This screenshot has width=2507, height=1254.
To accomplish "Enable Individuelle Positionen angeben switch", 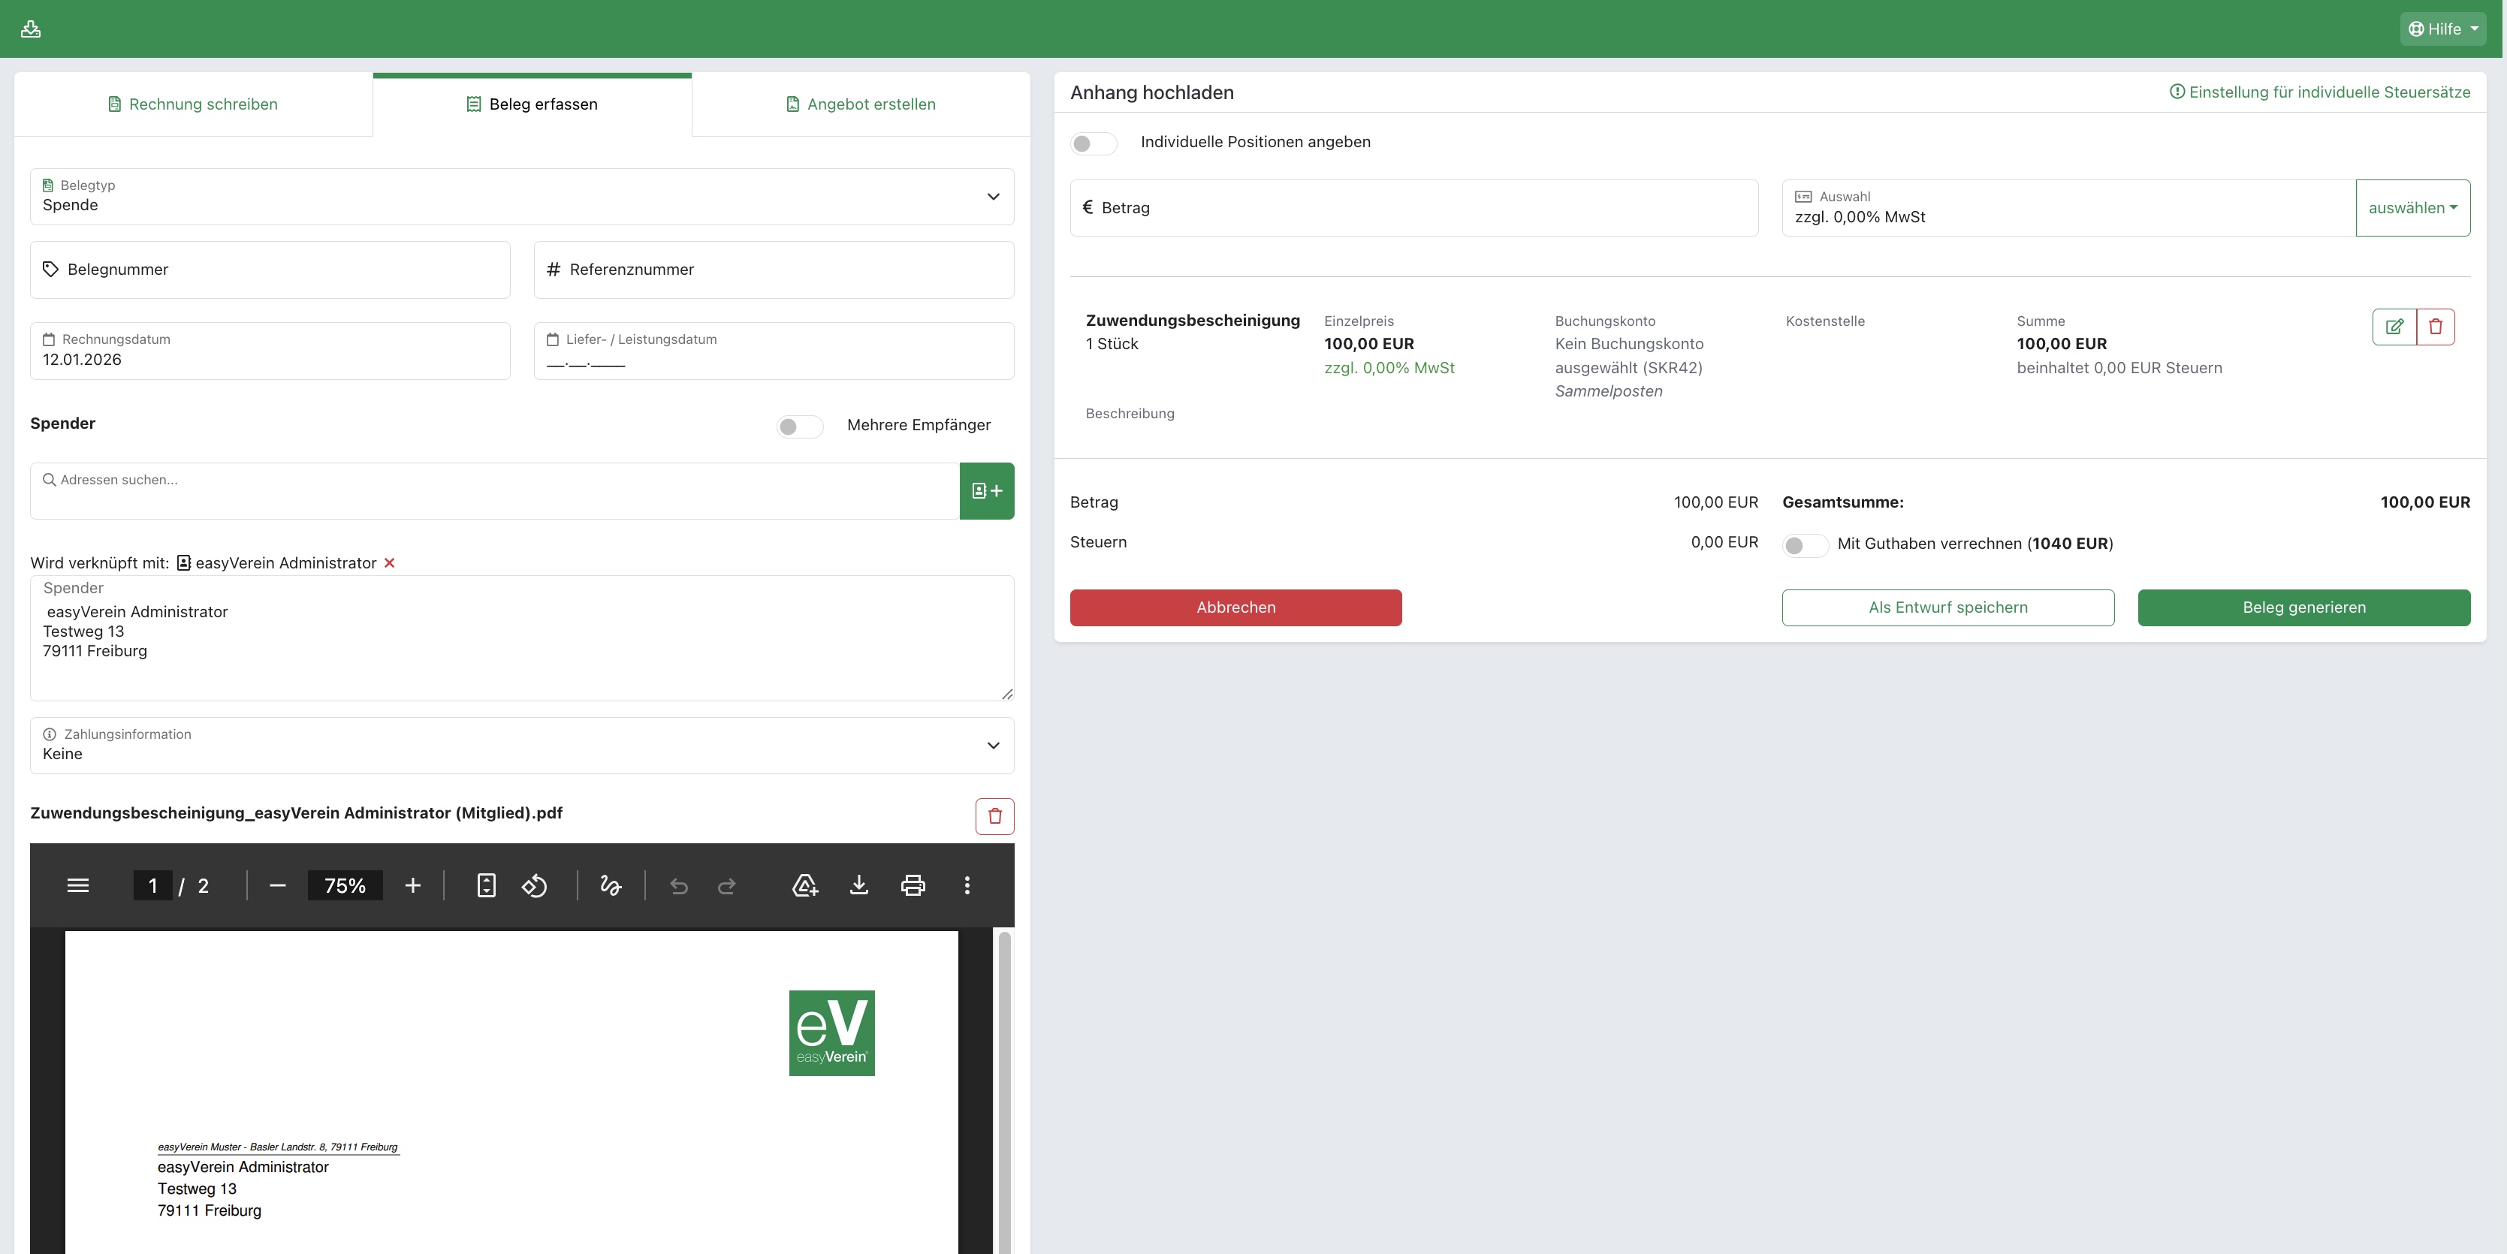I will pos(1092,143).
